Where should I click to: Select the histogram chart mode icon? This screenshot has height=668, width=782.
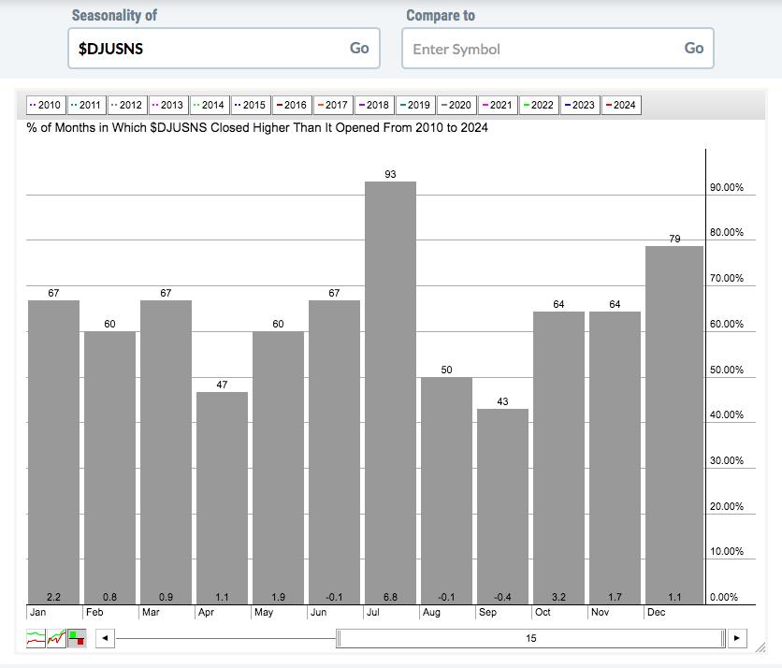click(x=77, y=639)
